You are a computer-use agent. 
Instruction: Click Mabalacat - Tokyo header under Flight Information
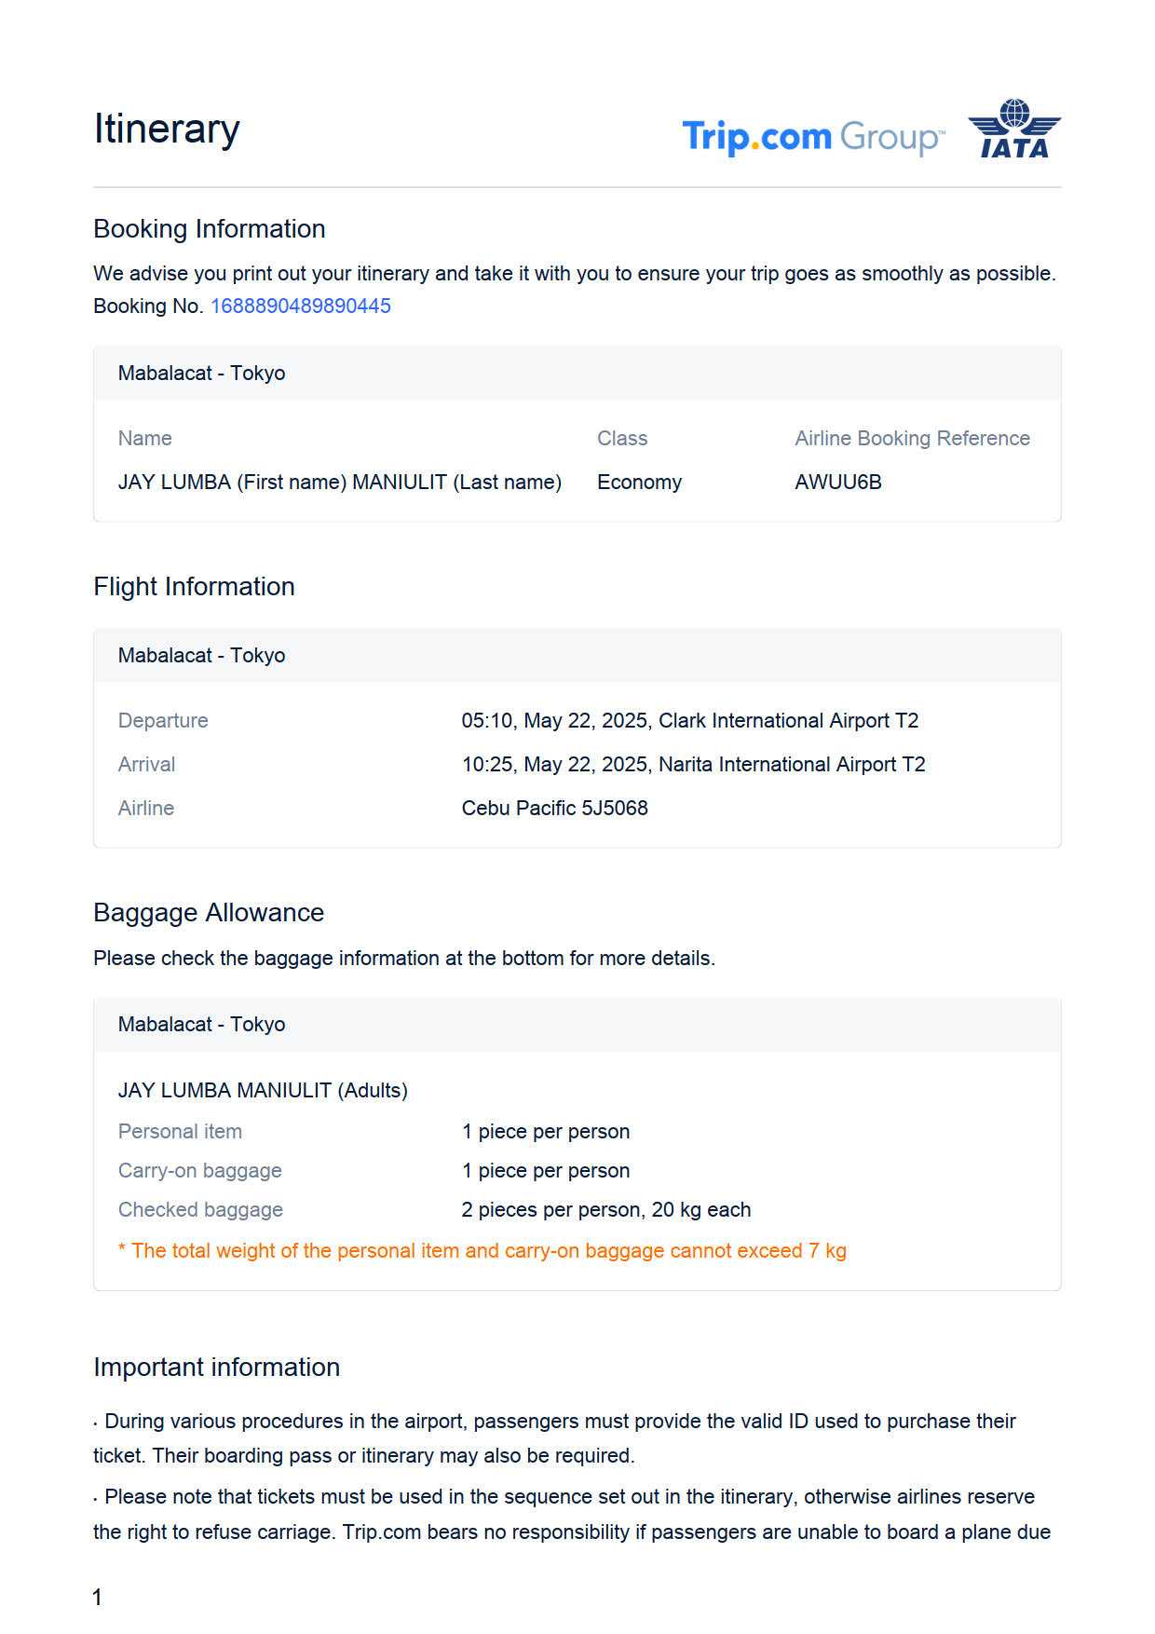click(201, 656)
